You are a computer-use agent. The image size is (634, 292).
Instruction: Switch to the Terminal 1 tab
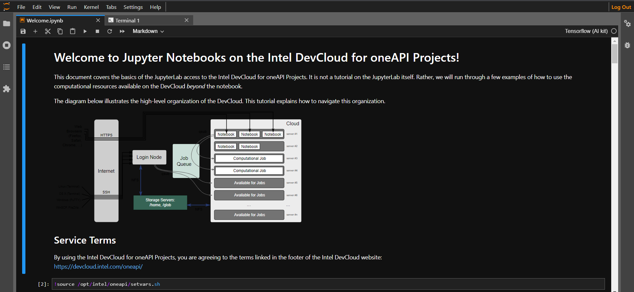coord(127,20)
